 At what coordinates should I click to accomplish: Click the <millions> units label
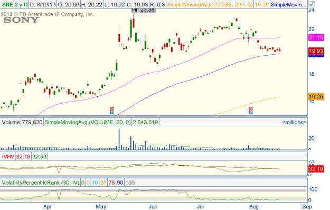coord(294,122)
